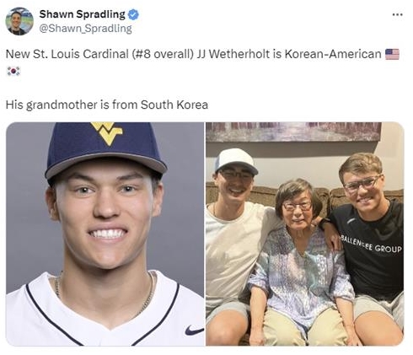Click the gold WV logo on the navy cap

point(107,132)
